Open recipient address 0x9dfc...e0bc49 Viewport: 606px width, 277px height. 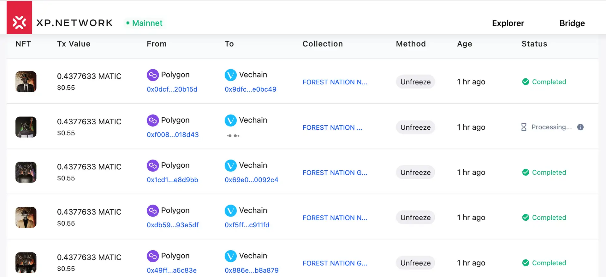point(250,89)
